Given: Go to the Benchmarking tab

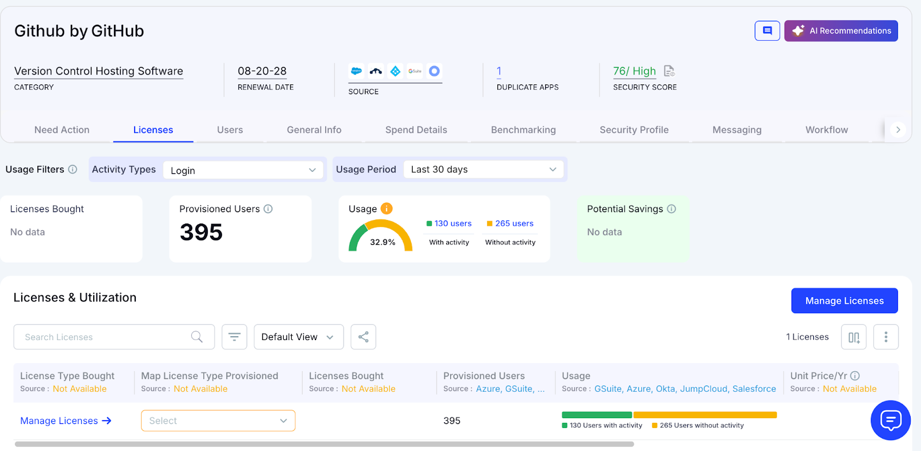Looking at the screenshot, I should tap(523, 130).
